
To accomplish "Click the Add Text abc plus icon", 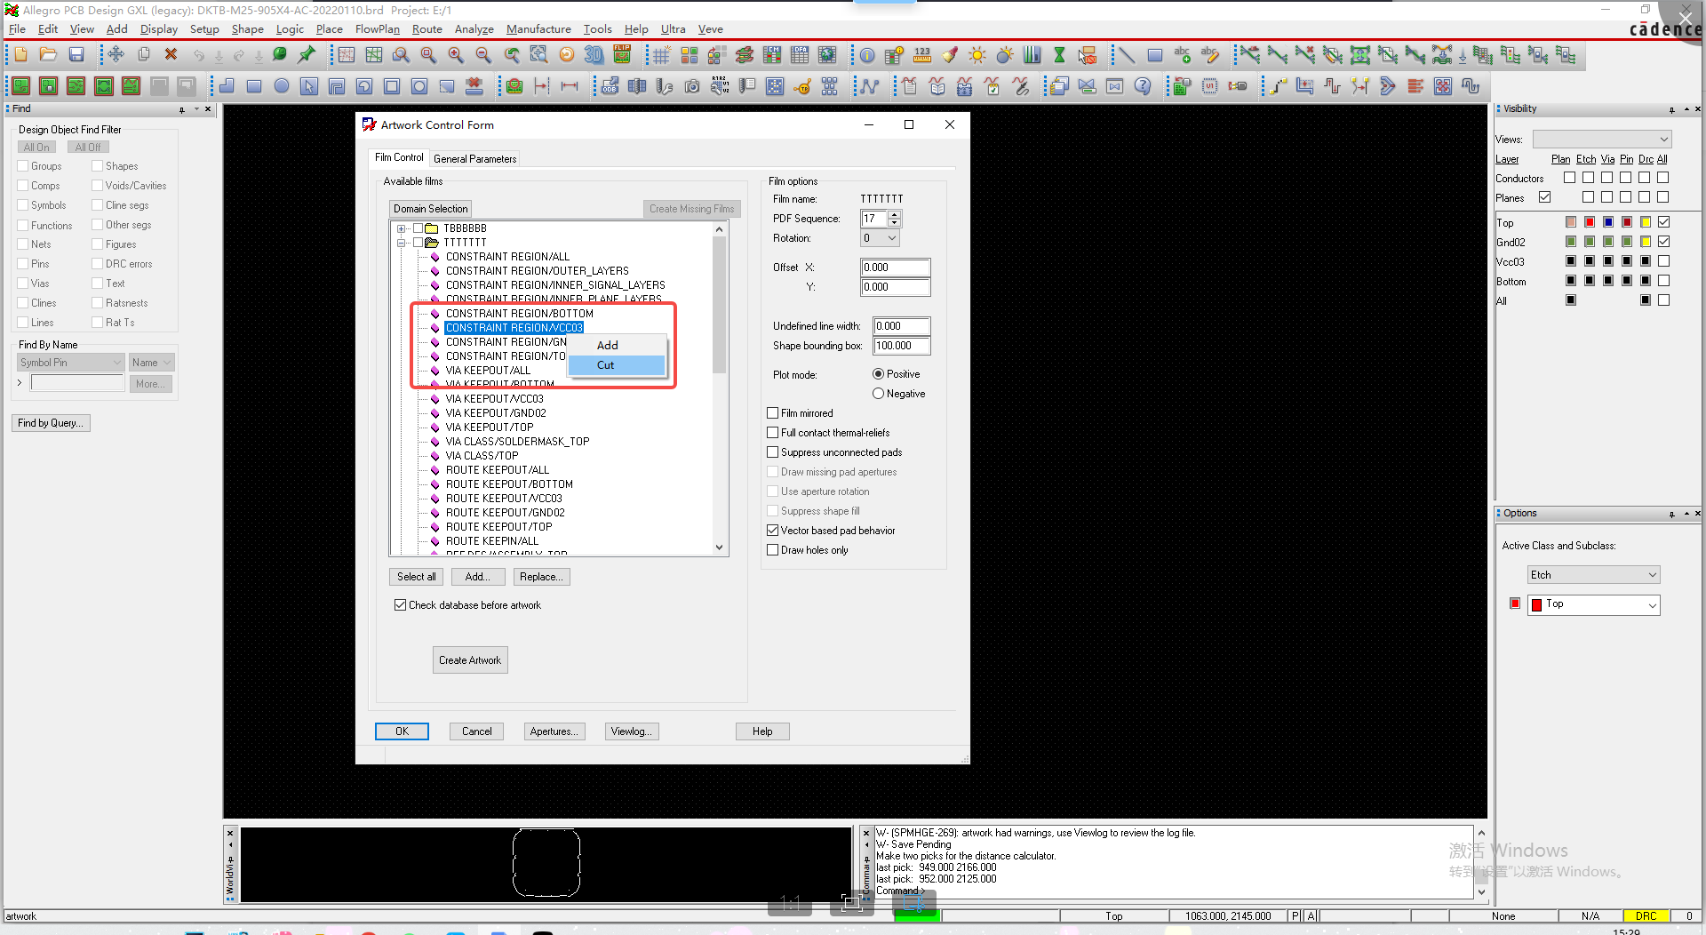I will 1182,55.
